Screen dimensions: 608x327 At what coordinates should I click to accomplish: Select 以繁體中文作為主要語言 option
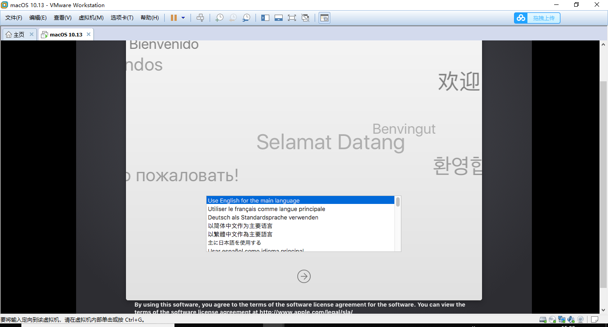click(300, 235)
